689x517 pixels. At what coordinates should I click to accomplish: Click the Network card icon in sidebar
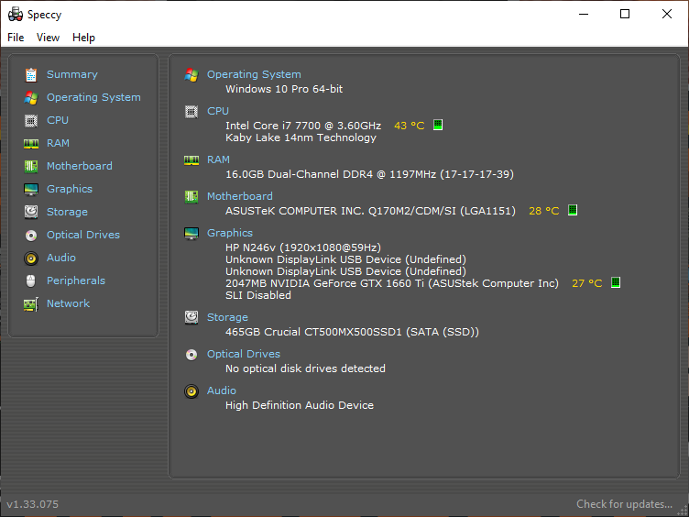point(31,304)
